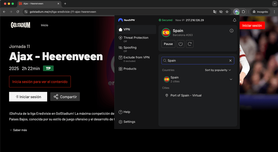
Task: Click Inicia sesión para ver el contenido
Action: coord(40,82)
